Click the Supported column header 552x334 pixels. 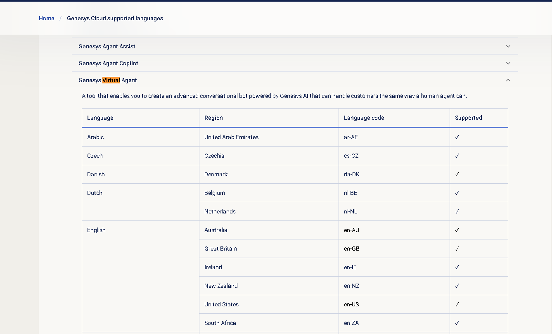pos(468,118)
